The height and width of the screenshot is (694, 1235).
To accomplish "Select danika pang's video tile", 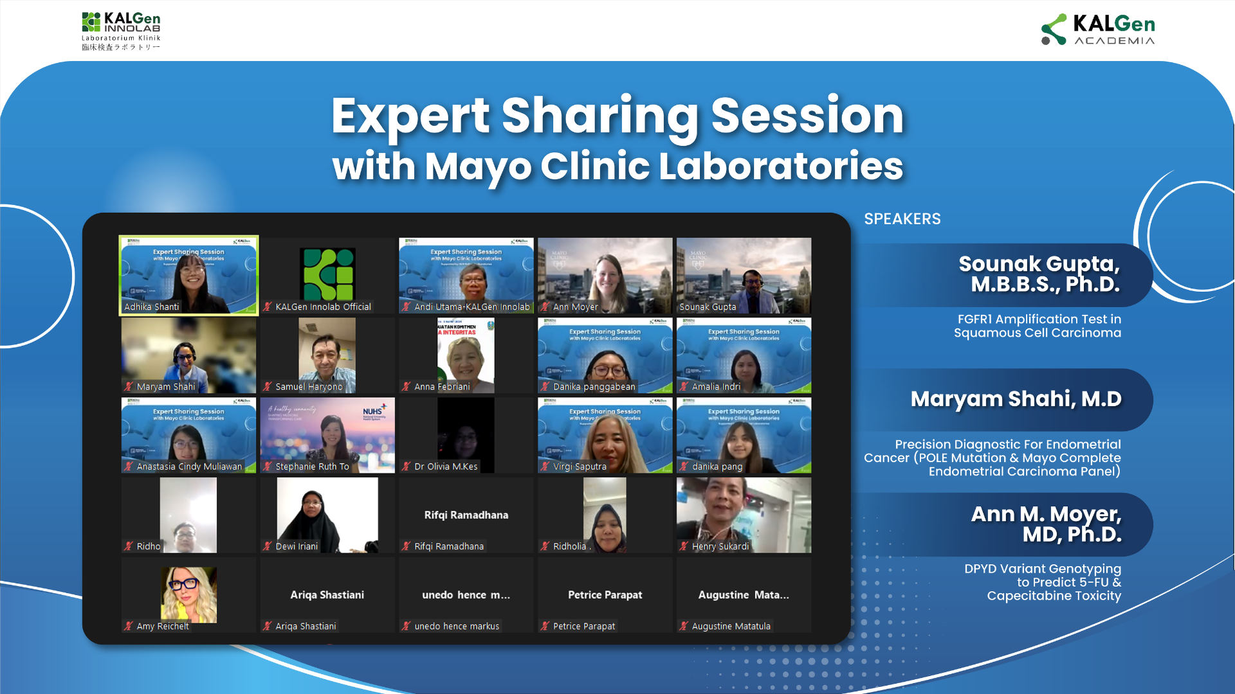I will click(x=744, y=435).
